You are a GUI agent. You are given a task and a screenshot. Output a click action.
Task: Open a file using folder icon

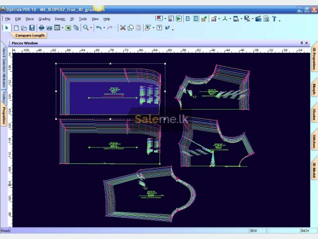(24, 28)
